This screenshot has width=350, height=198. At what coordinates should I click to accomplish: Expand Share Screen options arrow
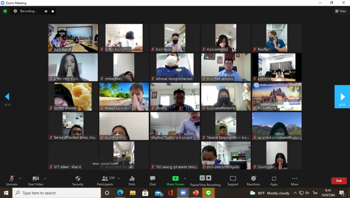point(185,178)
